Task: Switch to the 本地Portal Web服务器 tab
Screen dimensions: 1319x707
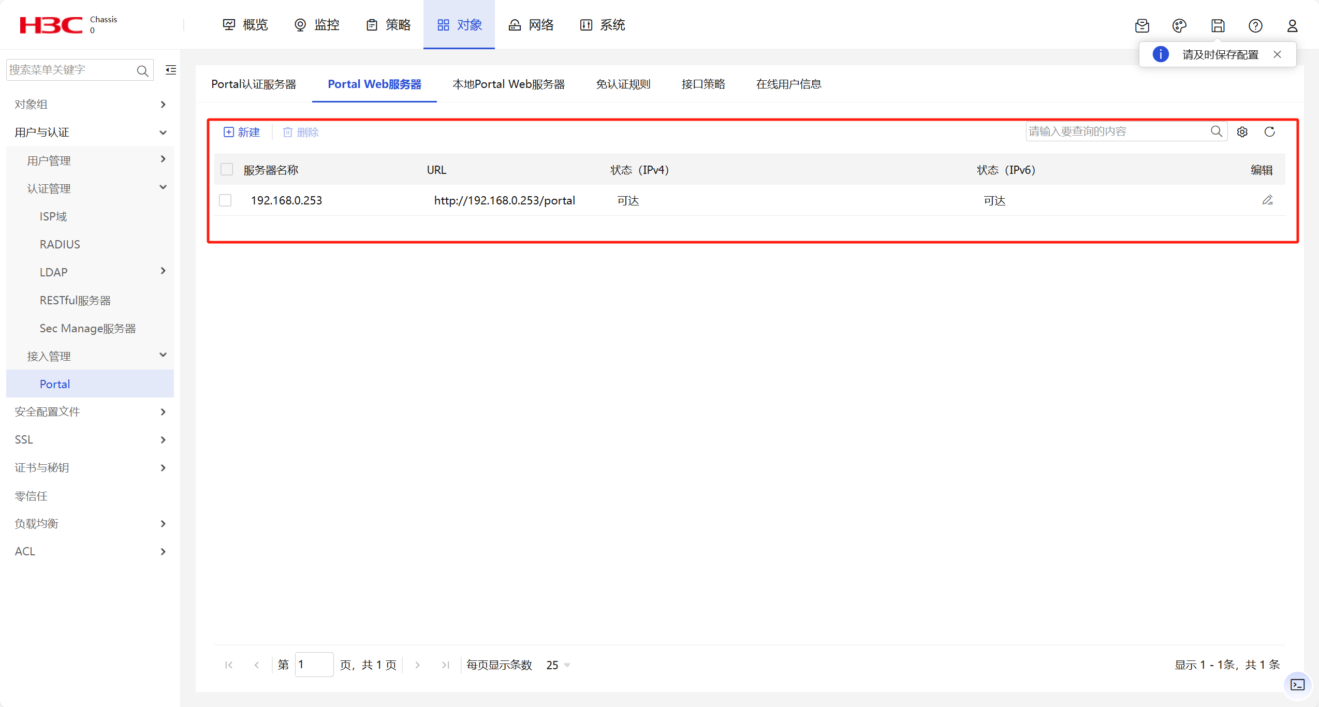Action: [508, 84]
